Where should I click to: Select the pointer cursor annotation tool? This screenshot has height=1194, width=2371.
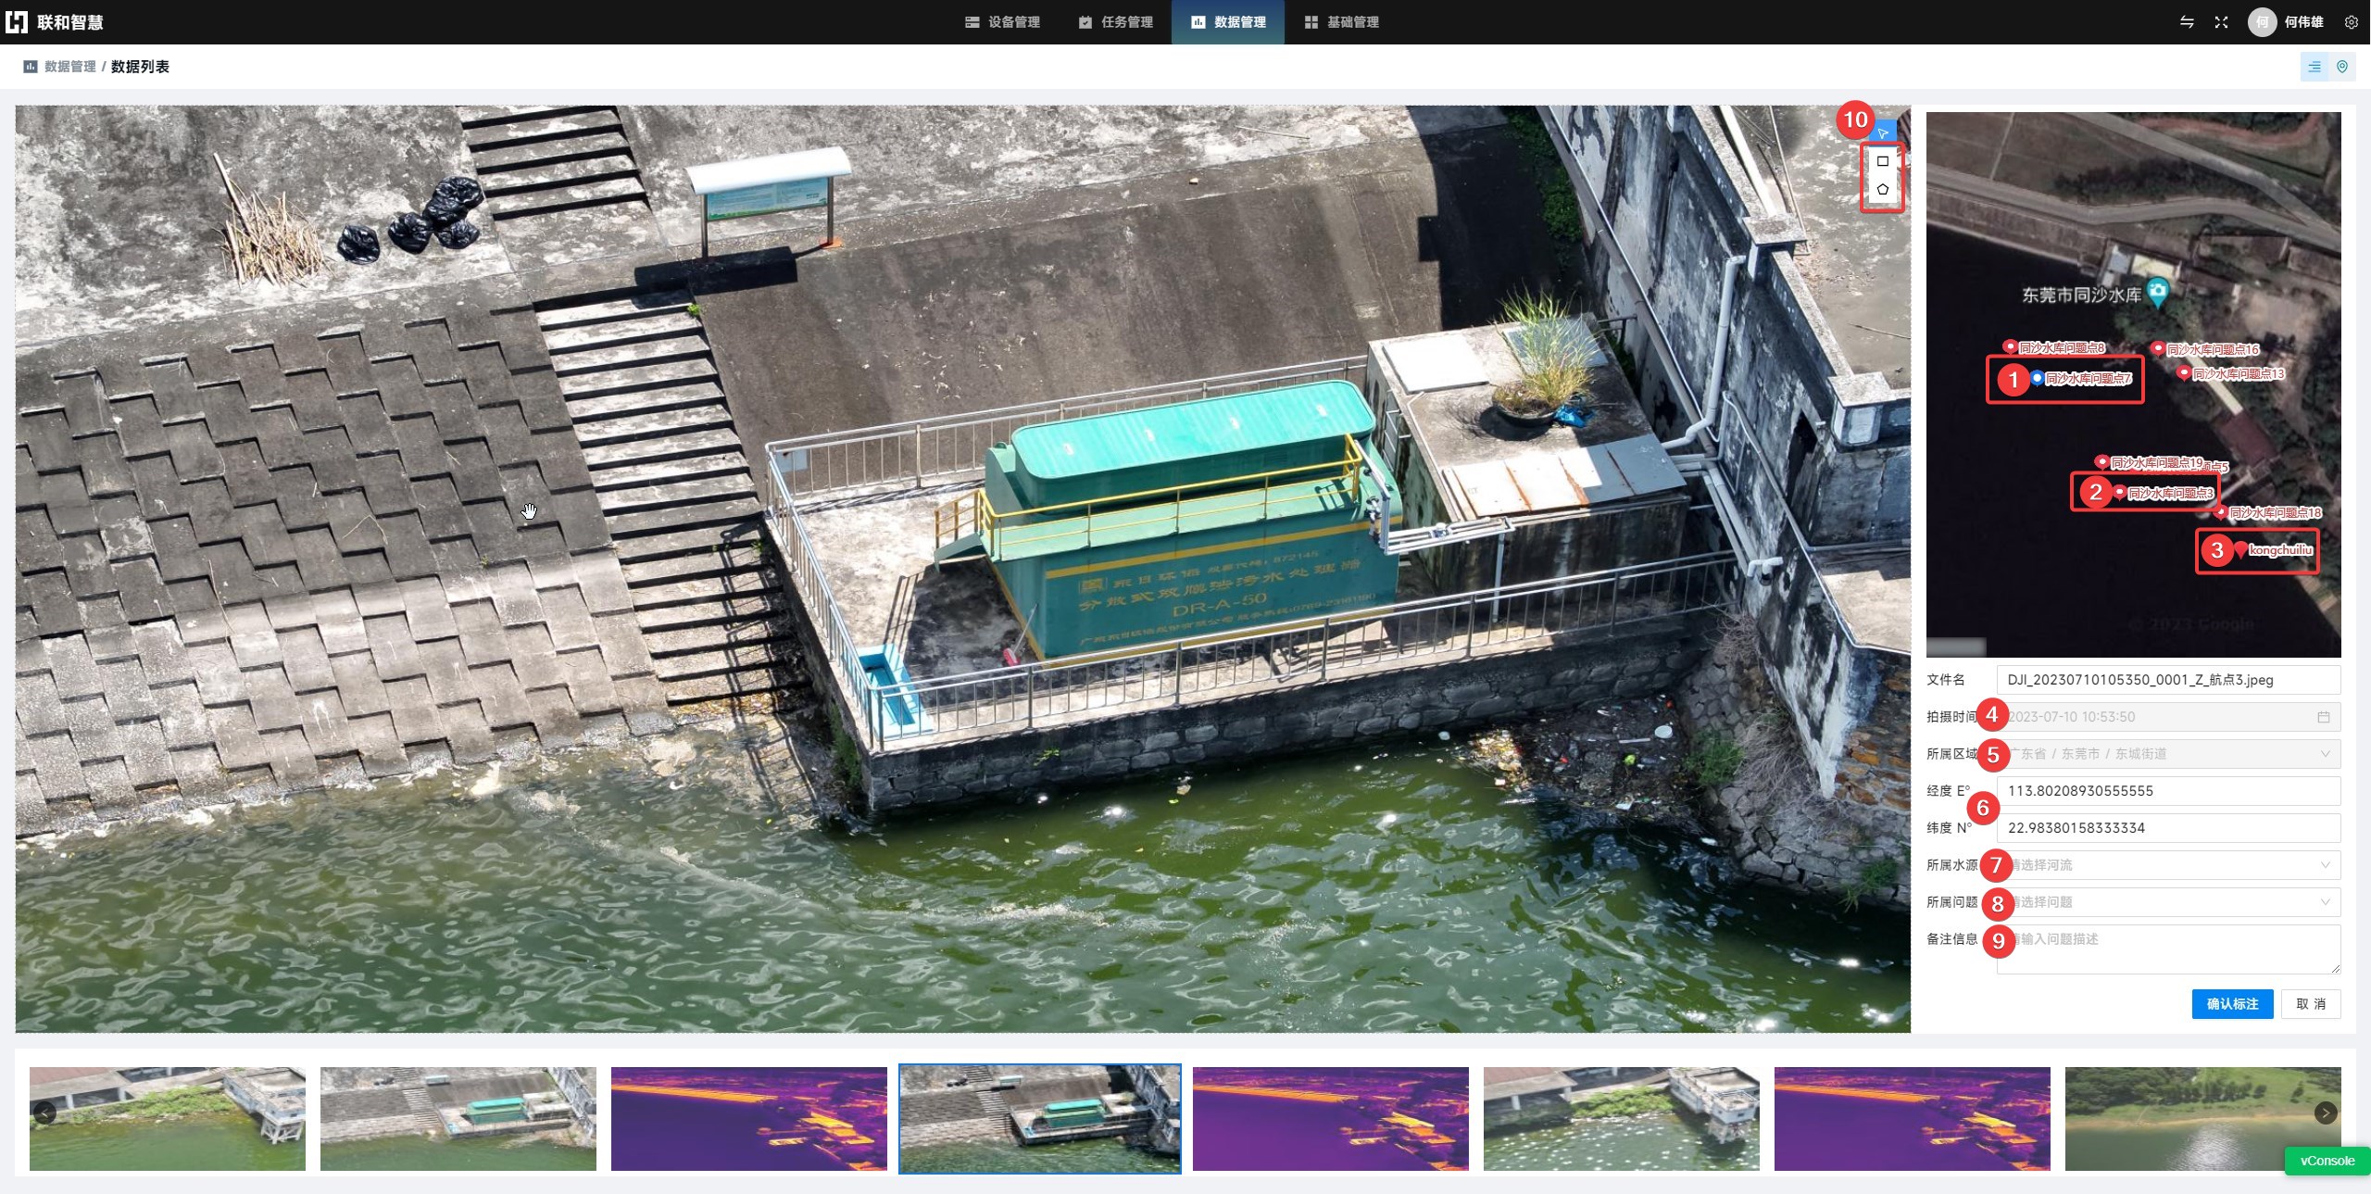click(1883, 133)
